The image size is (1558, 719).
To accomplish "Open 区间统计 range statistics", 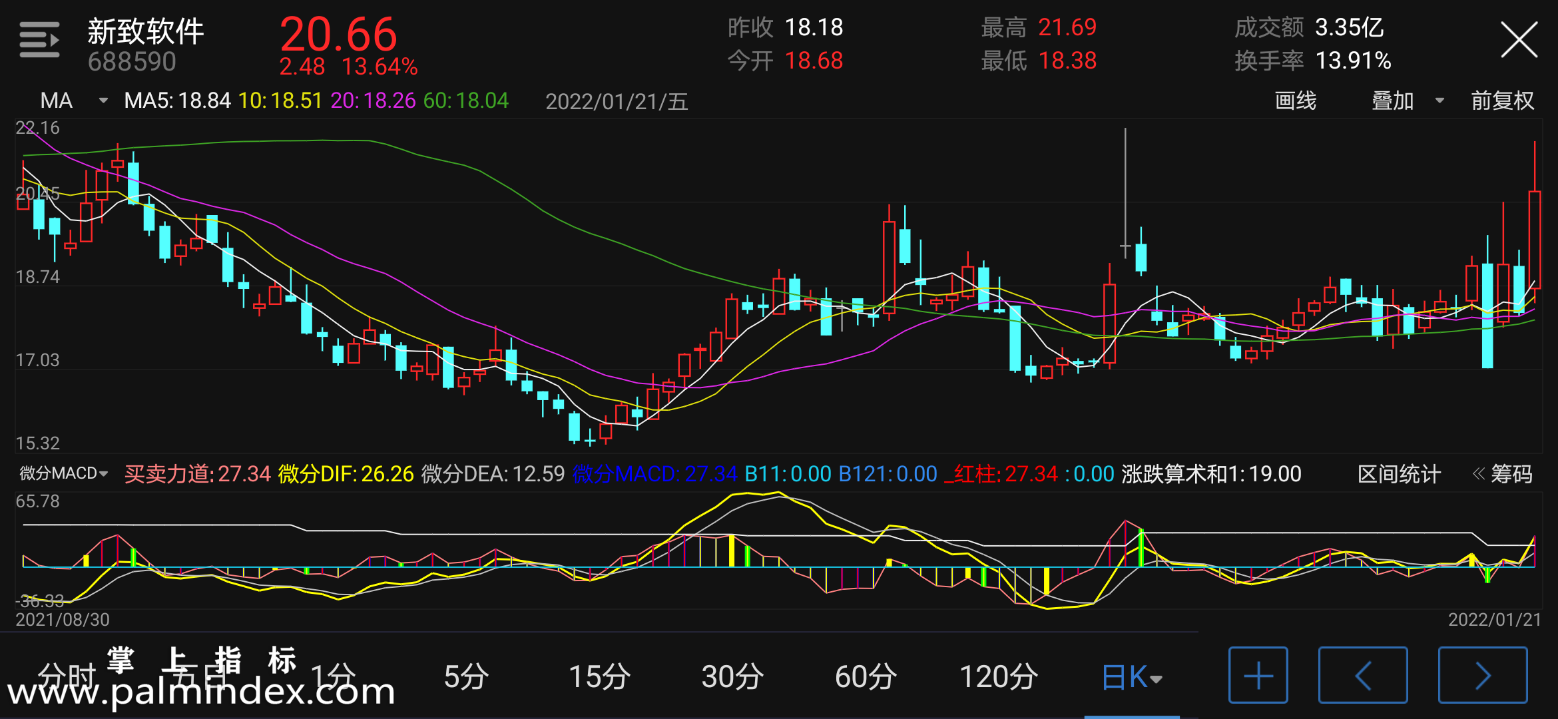I will 1399,474.
